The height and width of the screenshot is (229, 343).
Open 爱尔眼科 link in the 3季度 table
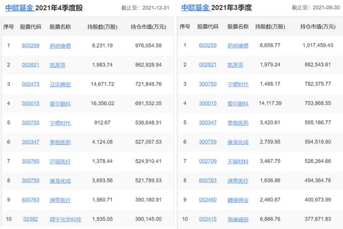click(x=238, y=104)
